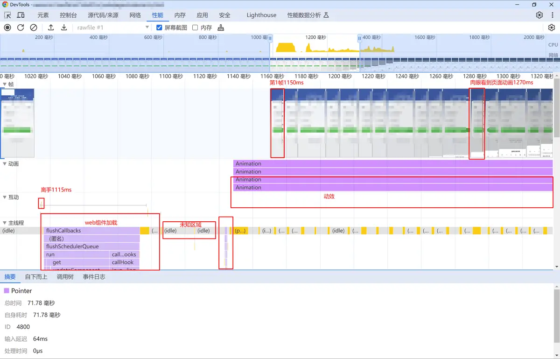Click the left overview selection handle
The image size is (560, 359).
point(270,38)
